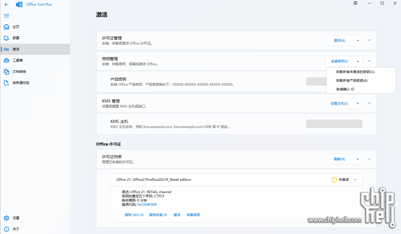Click the 刷新(R) button

pyautogui.click(x=340, y=159)
